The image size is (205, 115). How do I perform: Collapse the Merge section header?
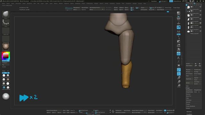pos(188,88)
